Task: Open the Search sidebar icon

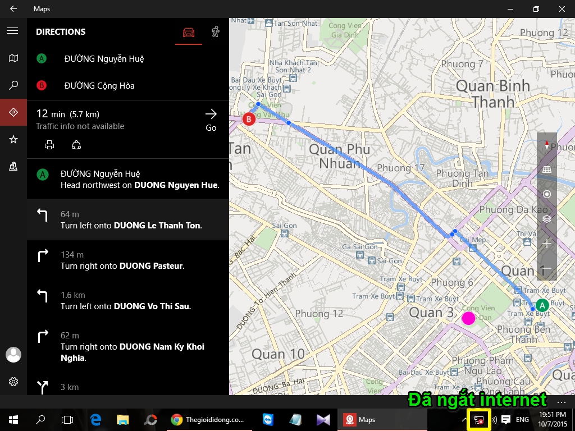Action: click(x=13, y=85)
